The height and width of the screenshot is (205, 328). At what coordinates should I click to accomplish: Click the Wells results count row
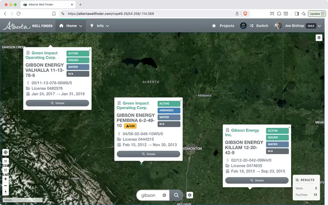(306, 188)
